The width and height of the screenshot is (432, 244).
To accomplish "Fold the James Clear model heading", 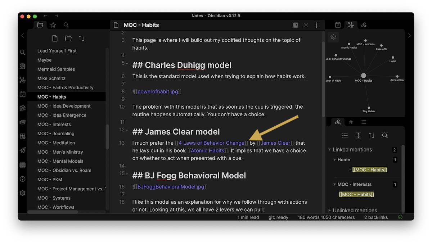I will point(127,130).
